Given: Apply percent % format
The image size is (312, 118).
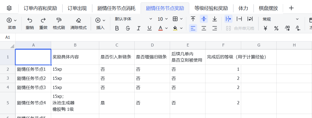Looking at the screenshot, I should 276,28.
